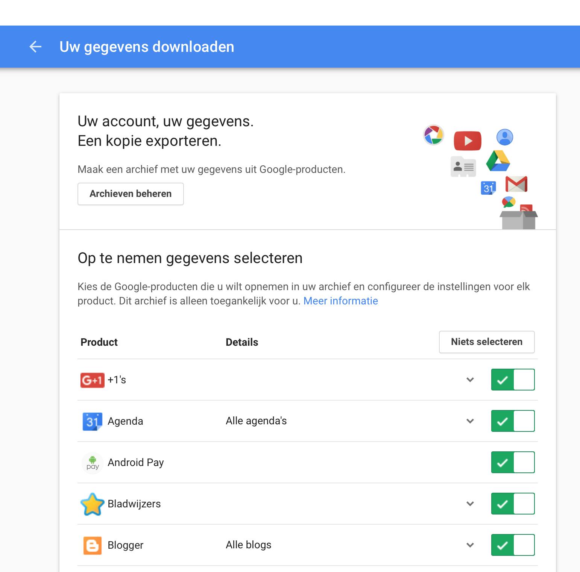Click the back arrow in header
Viewport: 580px width, 572px height.
tap(35, 47)
